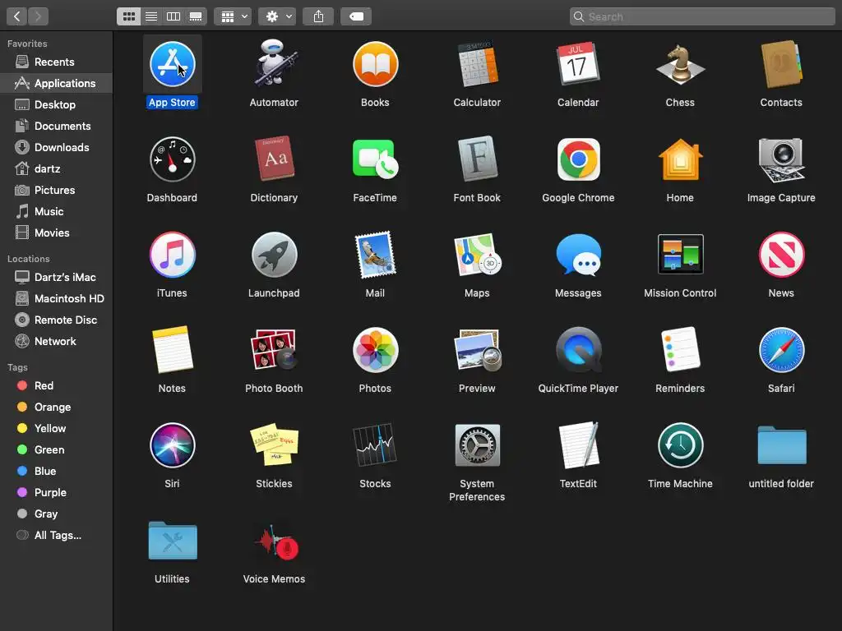Open System Preferences gear icon
The height and width of the screenshot is (631, 842).
477,445
